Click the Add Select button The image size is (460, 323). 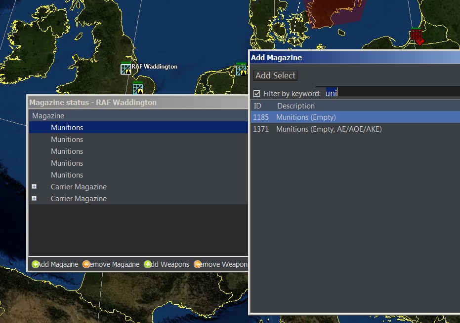[275, 75]
